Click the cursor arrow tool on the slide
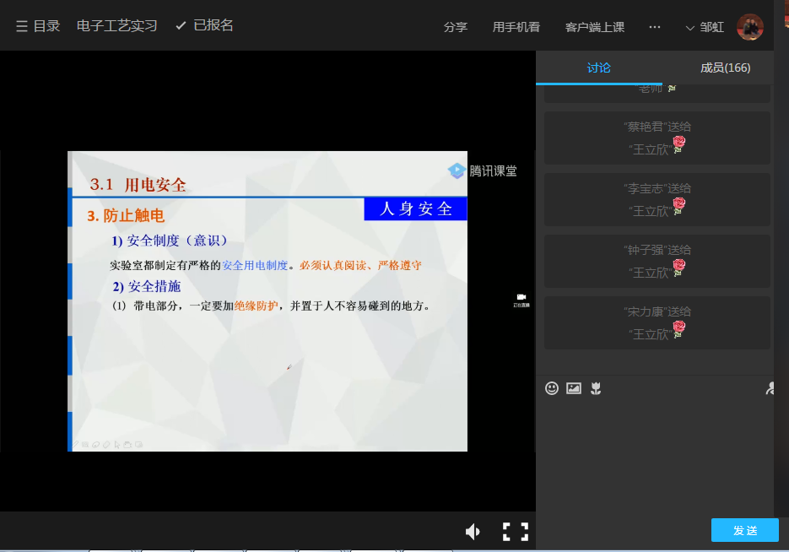The height and width of the screenshot is (552, 789). [x=117, y=445]
